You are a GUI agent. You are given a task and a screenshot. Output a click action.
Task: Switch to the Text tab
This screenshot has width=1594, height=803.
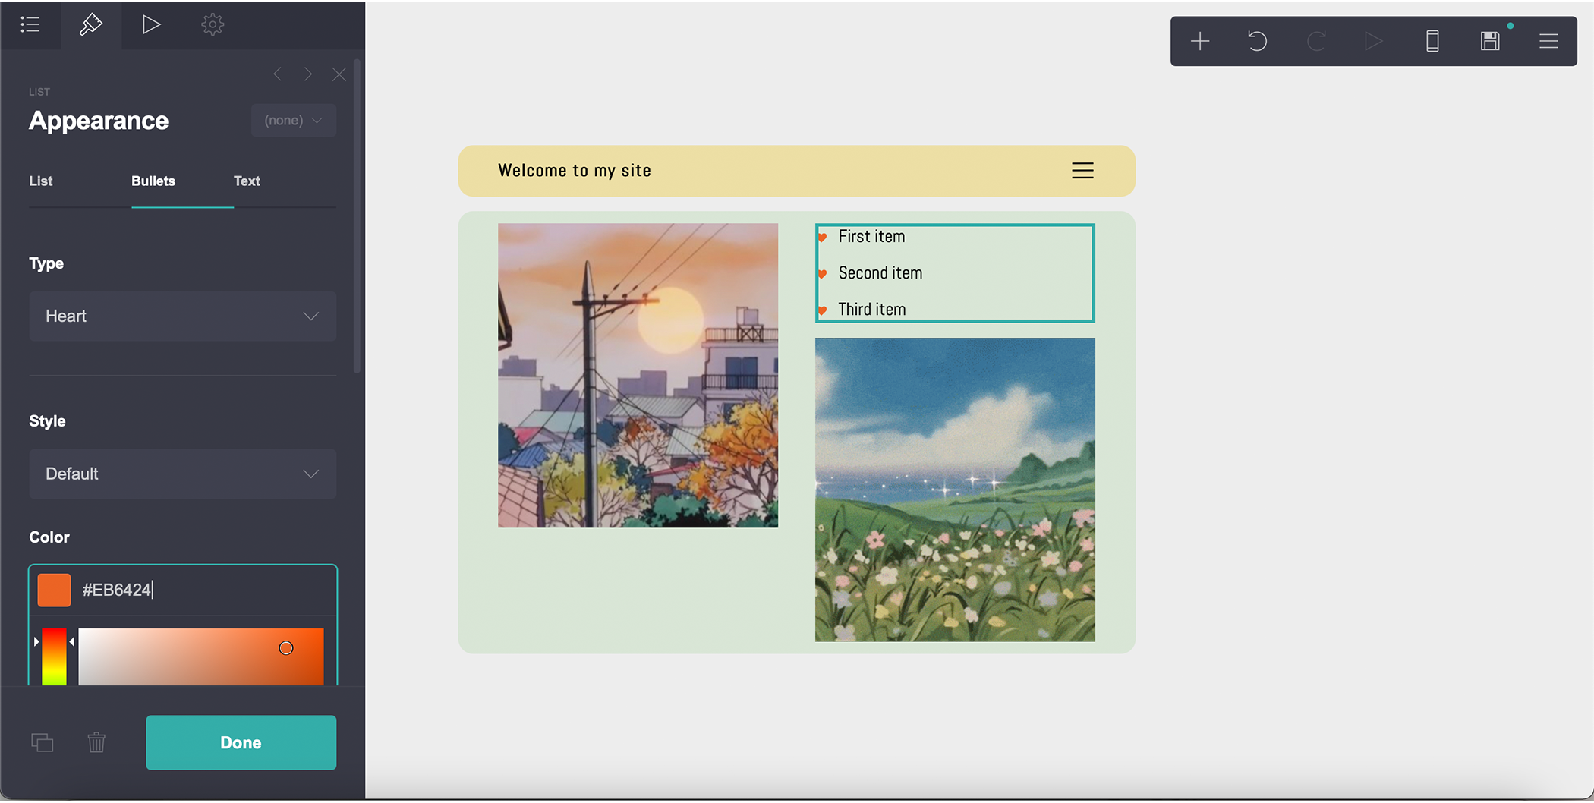coord(247,181)
